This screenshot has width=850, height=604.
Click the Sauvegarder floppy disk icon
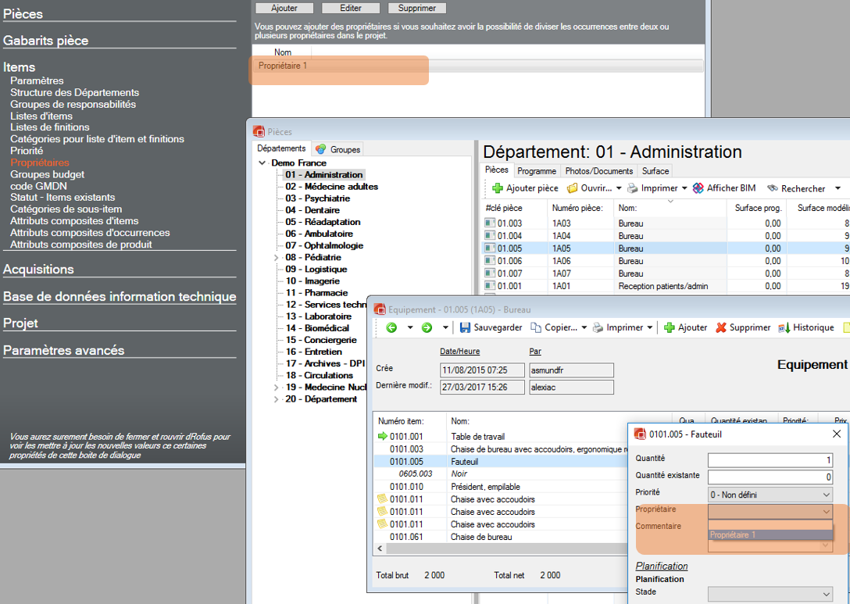tap(466, 328)
